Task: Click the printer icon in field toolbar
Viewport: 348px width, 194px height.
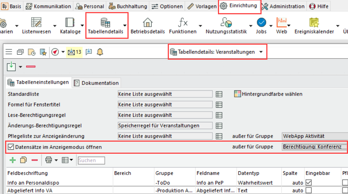Action: tap(48, 160)
